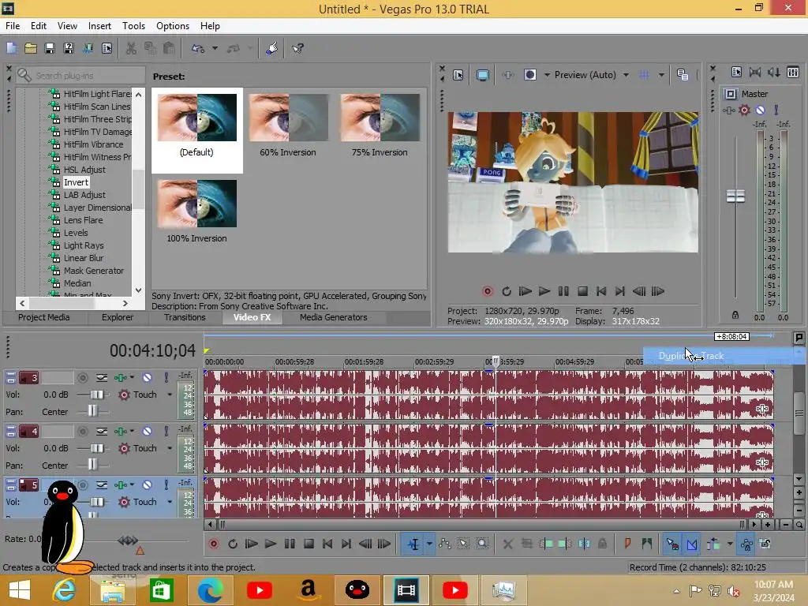Open the Mixing Console icon
808x606 pixels.
793,72
